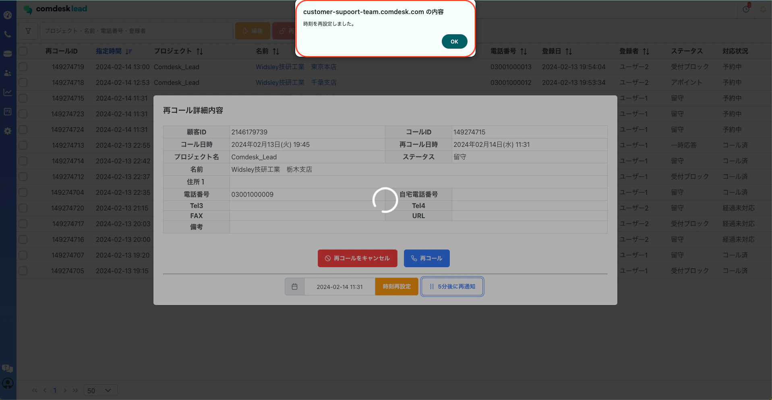Image resolution: width=772 pixels, height=400 pixels.
Task: Check the row 149274718 checkbox
Action: click(23, 82)
